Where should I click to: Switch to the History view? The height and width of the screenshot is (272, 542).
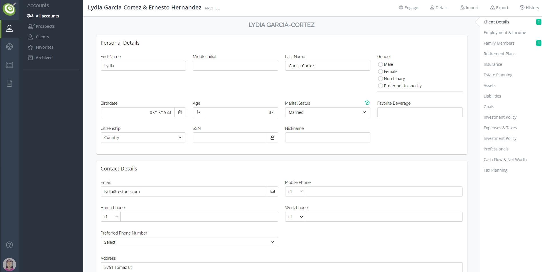(529, 7)
